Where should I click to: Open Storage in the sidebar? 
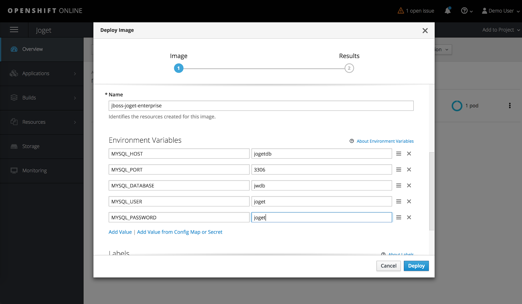42,147
